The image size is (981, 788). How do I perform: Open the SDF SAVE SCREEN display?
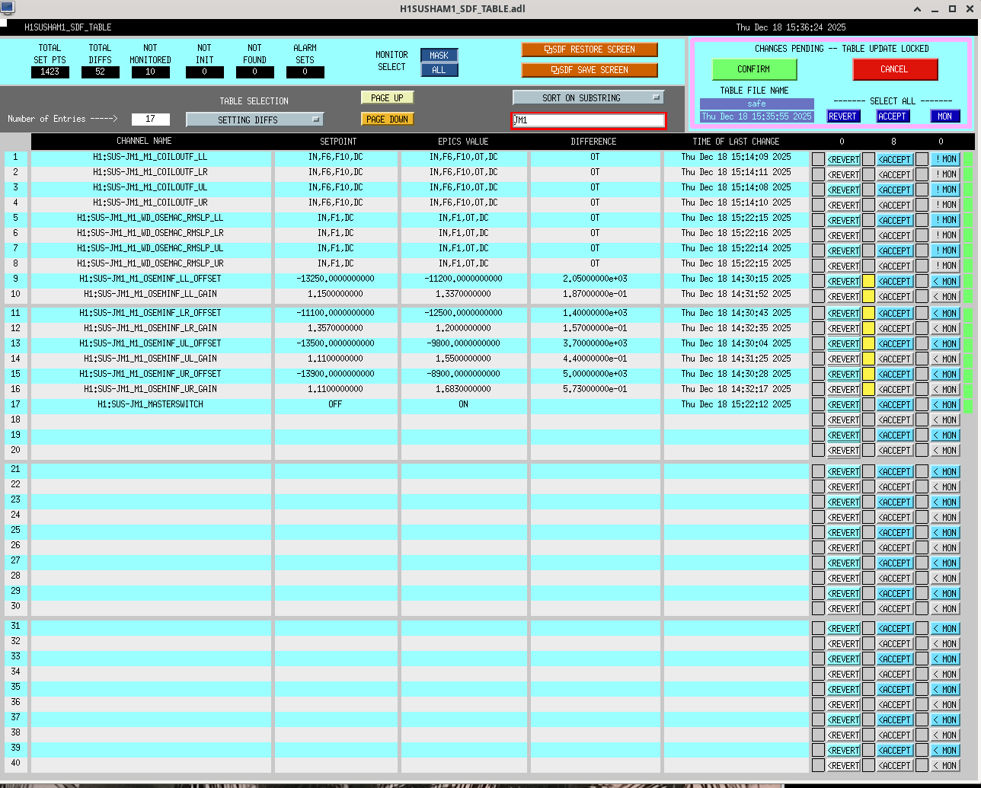click(589, 70)
